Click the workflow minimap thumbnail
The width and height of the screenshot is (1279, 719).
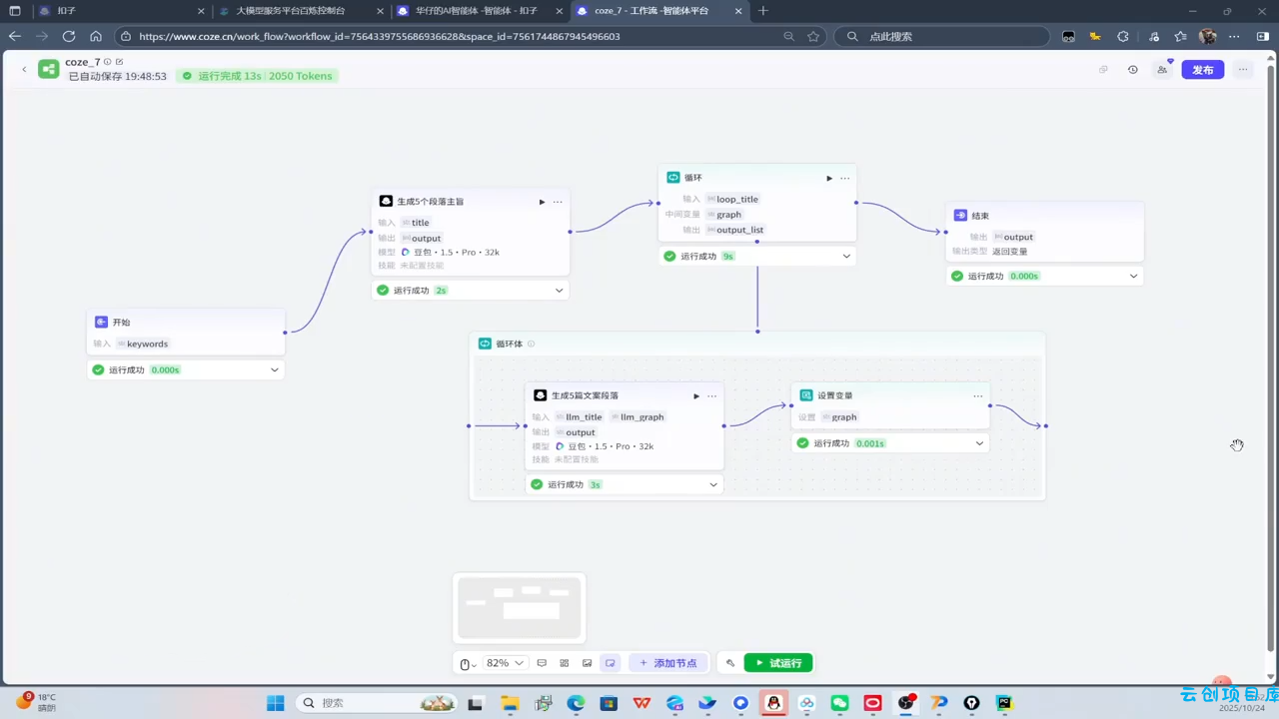coord(519,607)
